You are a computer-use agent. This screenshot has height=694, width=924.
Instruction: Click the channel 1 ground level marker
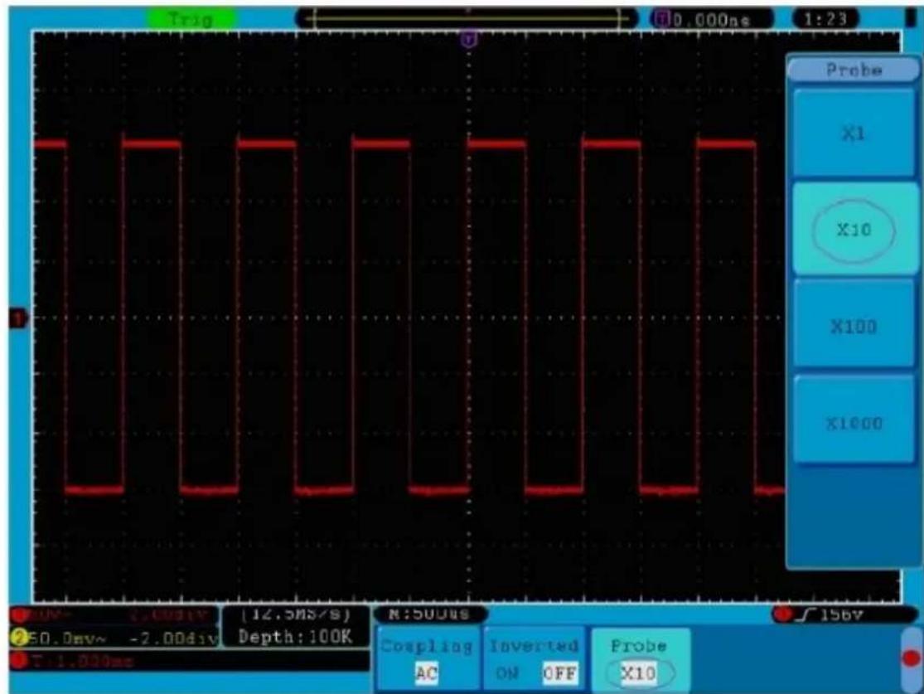(x=17, y=319)
